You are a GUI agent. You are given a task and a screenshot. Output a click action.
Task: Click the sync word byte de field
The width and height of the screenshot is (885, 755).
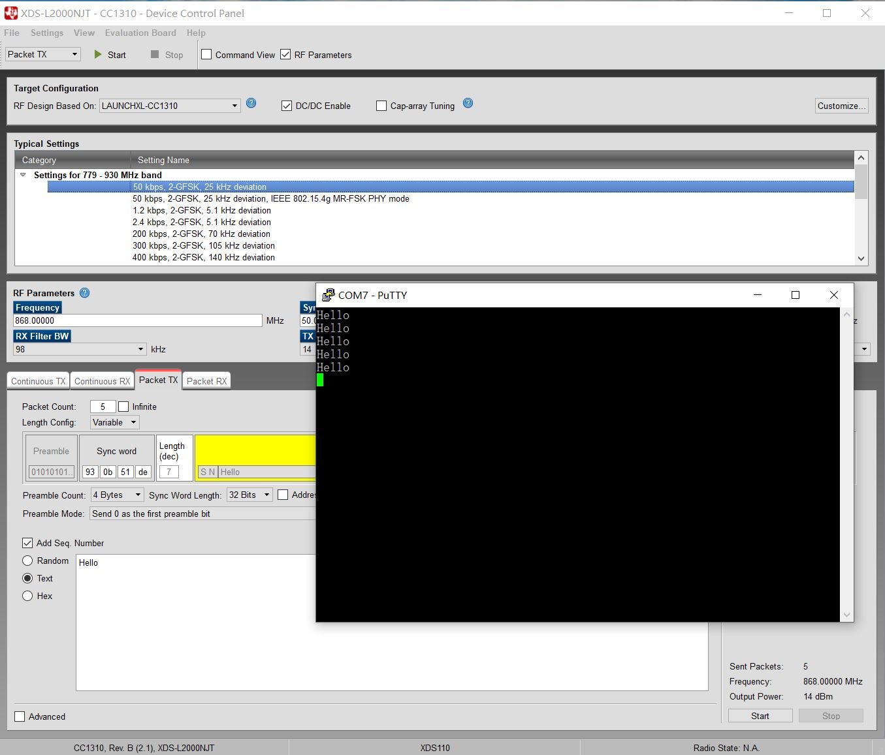pyautogui.click(x=143, y=472)
